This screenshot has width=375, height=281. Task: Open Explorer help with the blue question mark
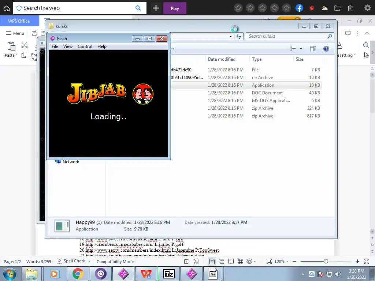326,49
